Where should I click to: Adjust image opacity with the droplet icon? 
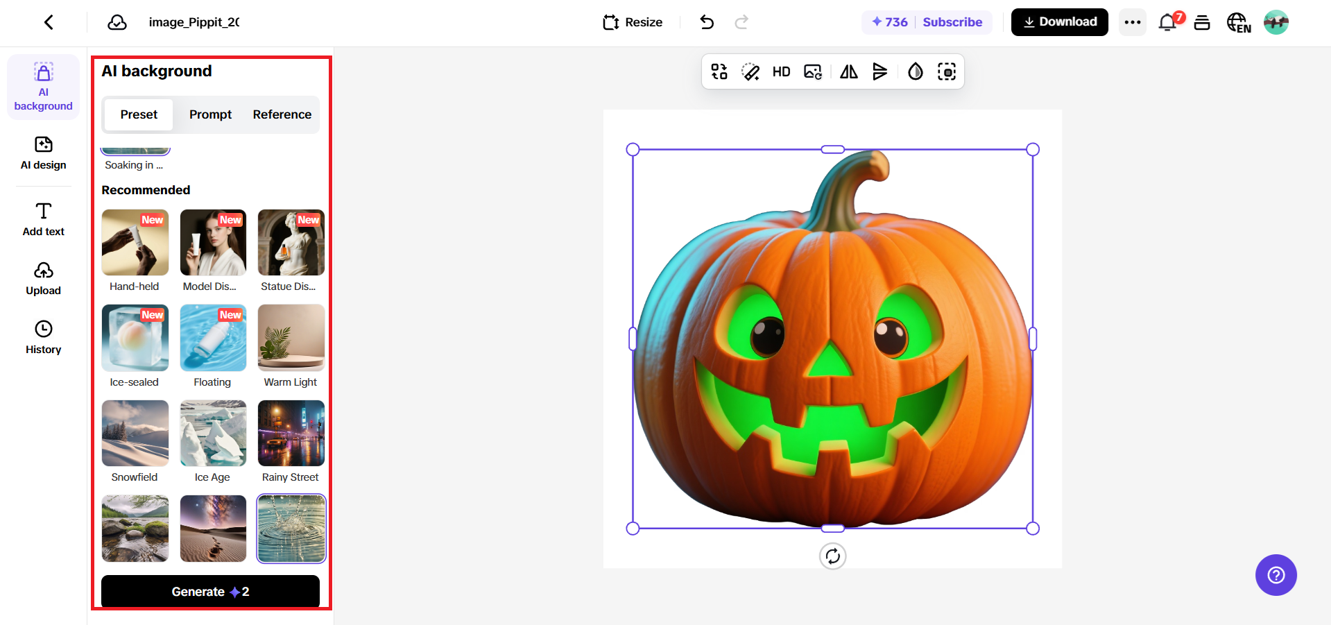(x=915, y=71)
